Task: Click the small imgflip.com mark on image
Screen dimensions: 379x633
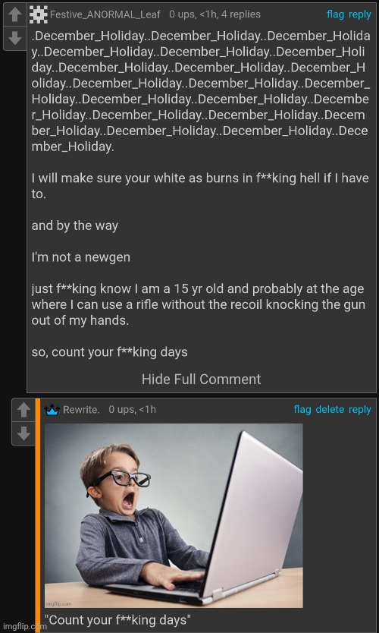Action: click(x=59, y=604)
